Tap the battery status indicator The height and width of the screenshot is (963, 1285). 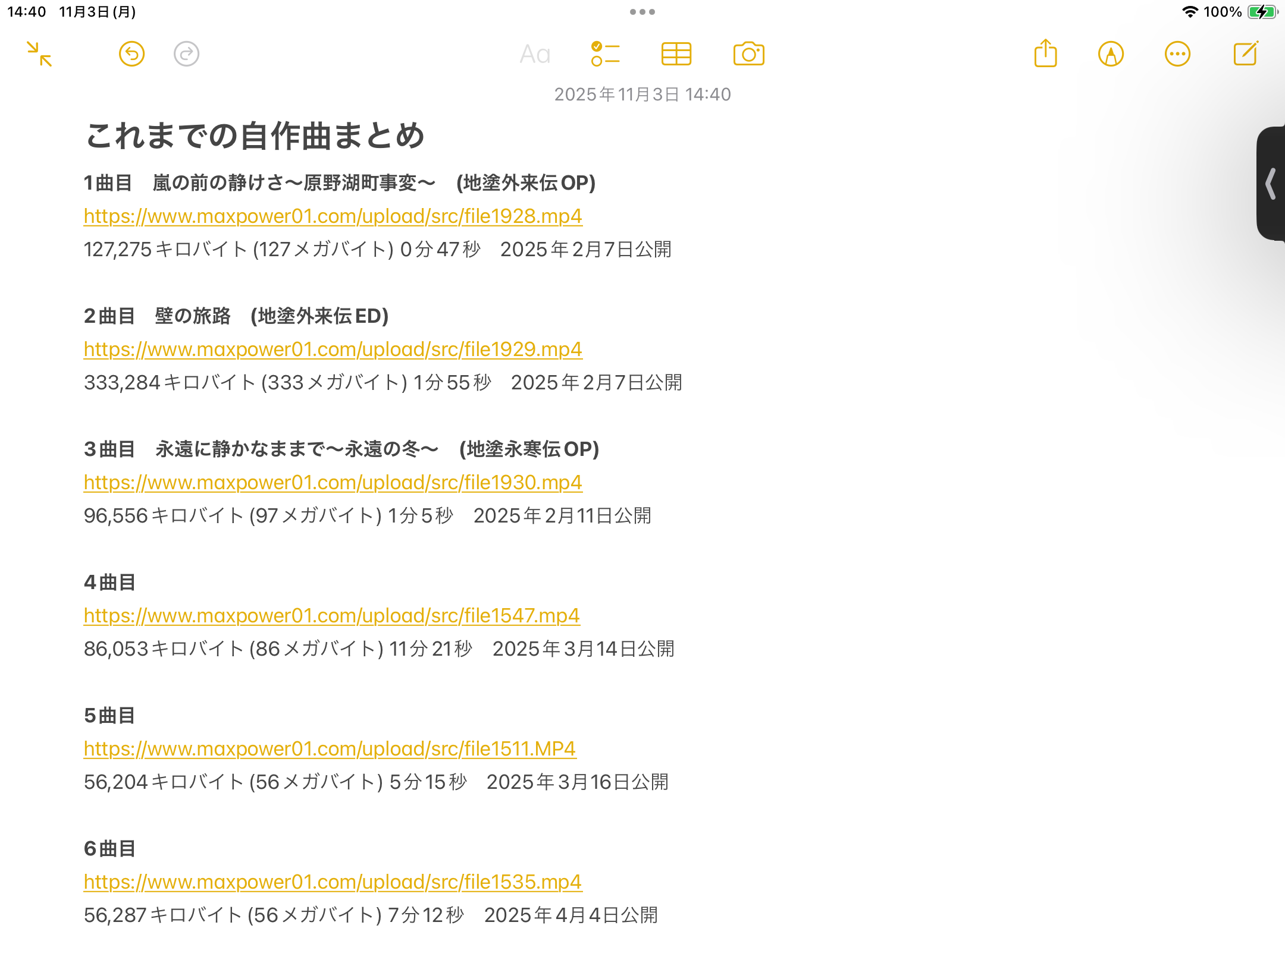pos(1261,12)
